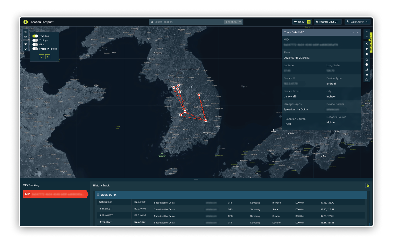The height and width of the screenshot is (246, 393).
Task: Open the map layers icon
Action: point(367,49)
